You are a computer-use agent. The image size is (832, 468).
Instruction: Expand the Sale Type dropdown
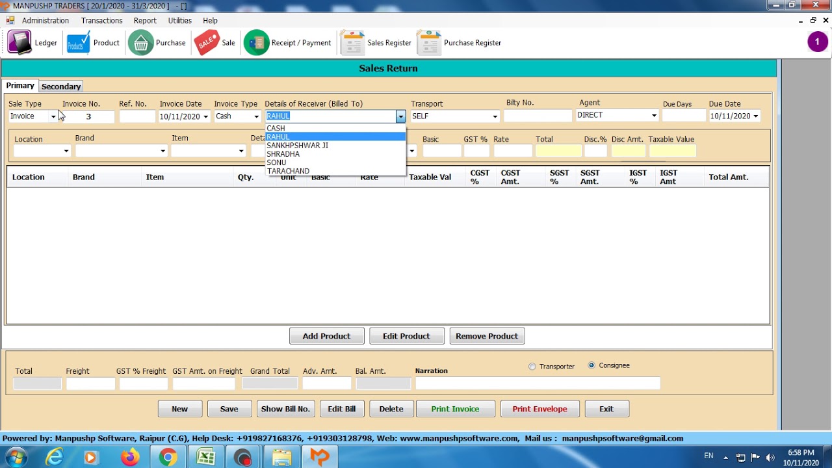click(53, 117)
